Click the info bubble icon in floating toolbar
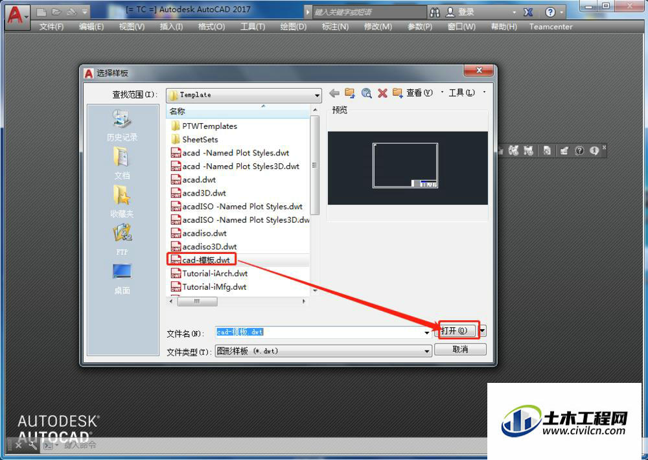 [x=594, y=151]
